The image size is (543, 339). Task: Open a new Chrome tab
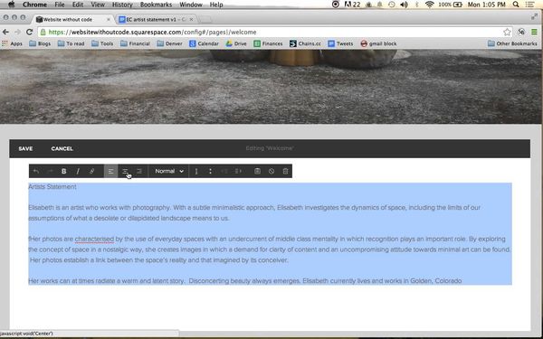click(x=205, y=19)
